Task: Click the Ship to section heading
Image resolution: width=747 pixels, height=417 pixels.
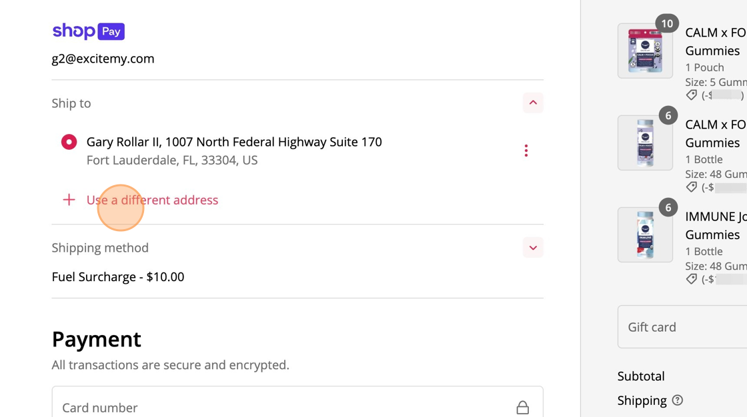Action: pyautogui.click(x=71, y=103)
